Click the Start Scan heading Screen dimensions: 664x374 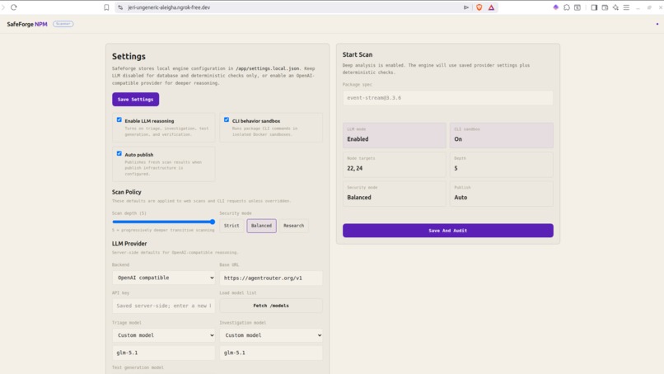coord(358,54)
